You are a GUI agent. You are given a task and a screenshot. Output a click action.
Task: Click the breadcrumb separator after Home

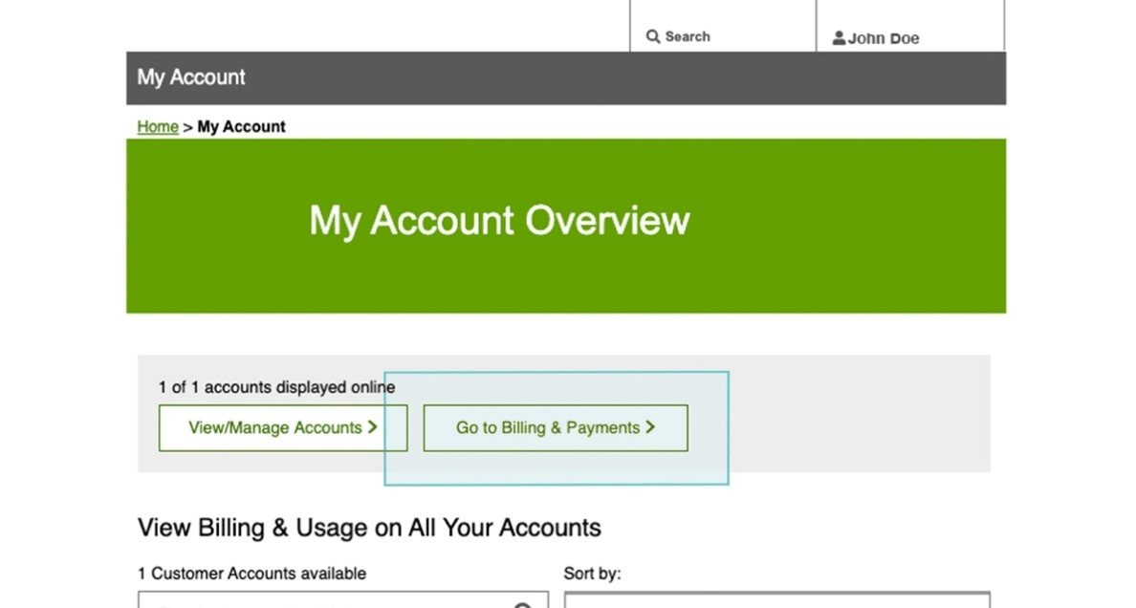(x=186, y=126)
